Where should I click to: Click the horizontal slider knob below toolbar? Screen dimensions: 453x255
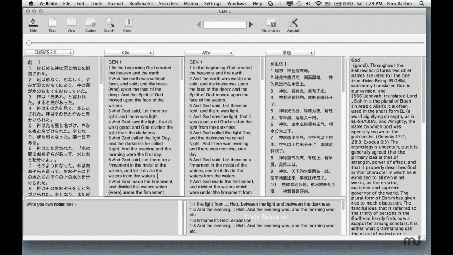tap(29, 43)
